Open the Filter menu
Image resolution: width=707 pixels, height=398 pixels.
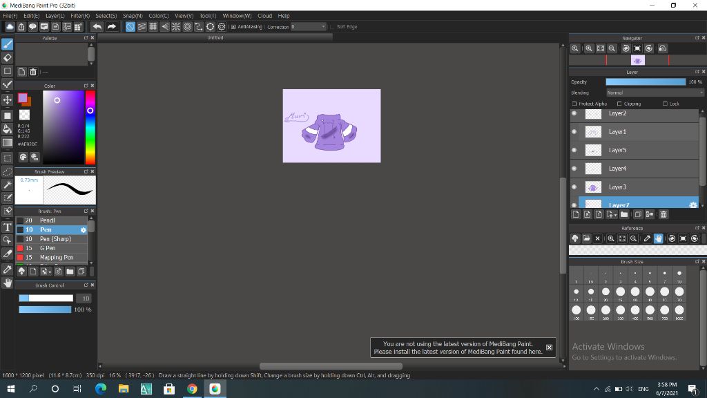tap(80, 16)
